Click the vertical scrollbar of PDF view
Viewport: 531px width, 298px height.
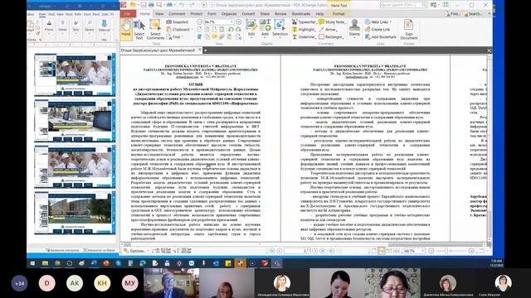click(x=490, y=149)
